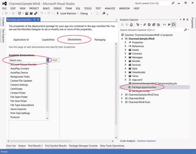Expand the Charmed.Sample.Win8.Tests project

pos(122,95)
